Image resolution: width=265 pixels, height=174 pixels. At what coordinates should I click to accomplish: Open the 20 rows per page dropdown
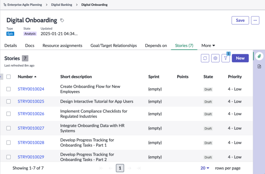205,168
